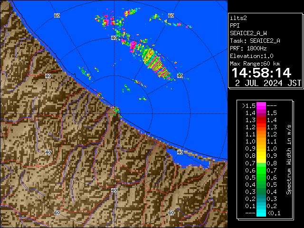
Task: Click the south-west 60 km ring label
Action: pos(57,212)
